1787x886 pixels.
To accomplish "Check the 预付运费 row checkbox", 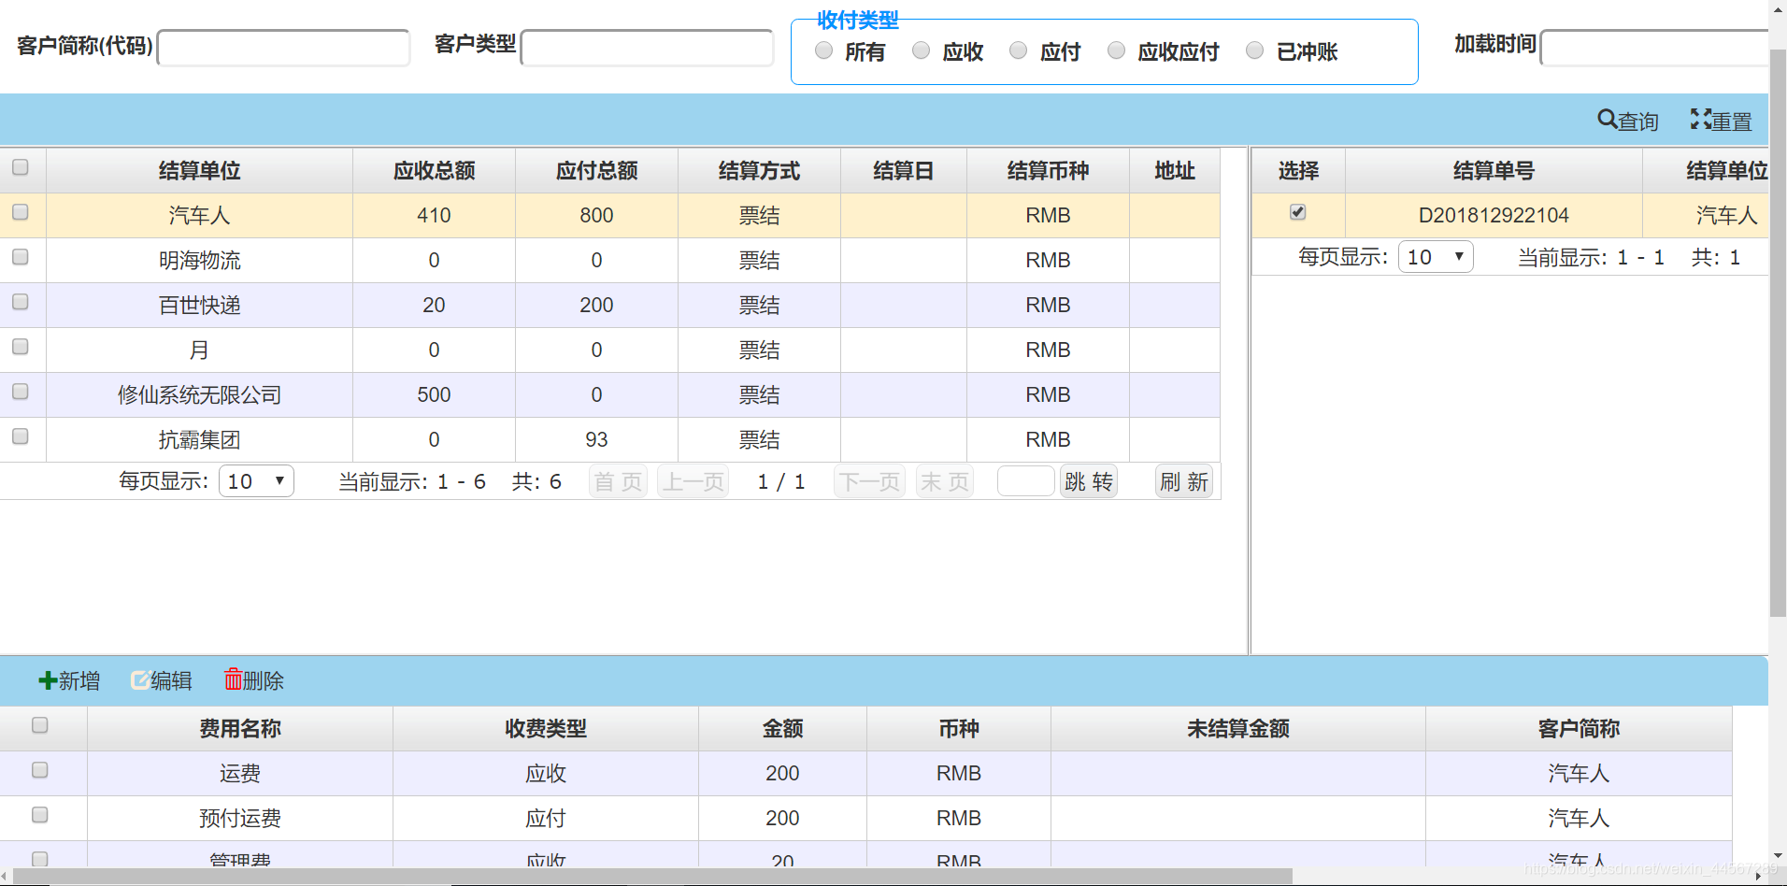I will (40, 815).
